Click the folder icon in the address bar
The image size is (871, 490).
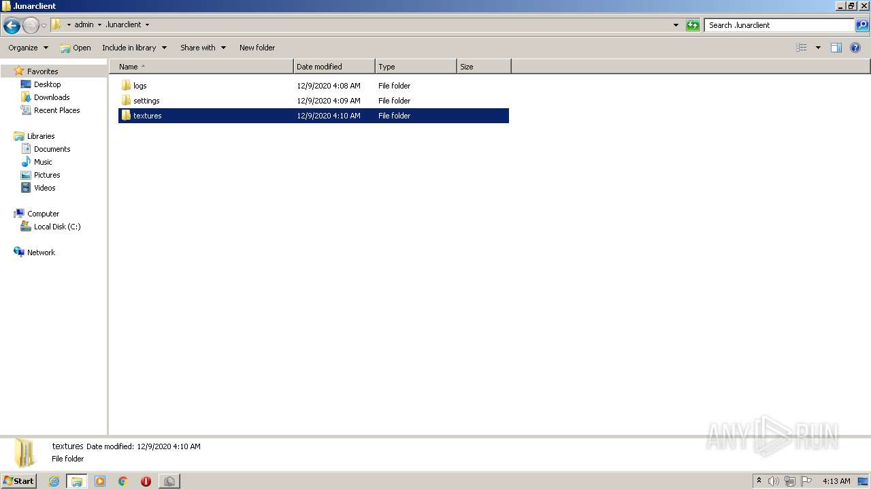(56, 24)
